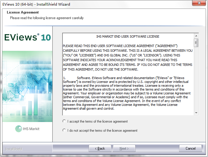The height and width of the screenshot is (157, 208).
Task: Click the license scrollbar up arrow
Action: pyautogui.click(x=196, y=36)
